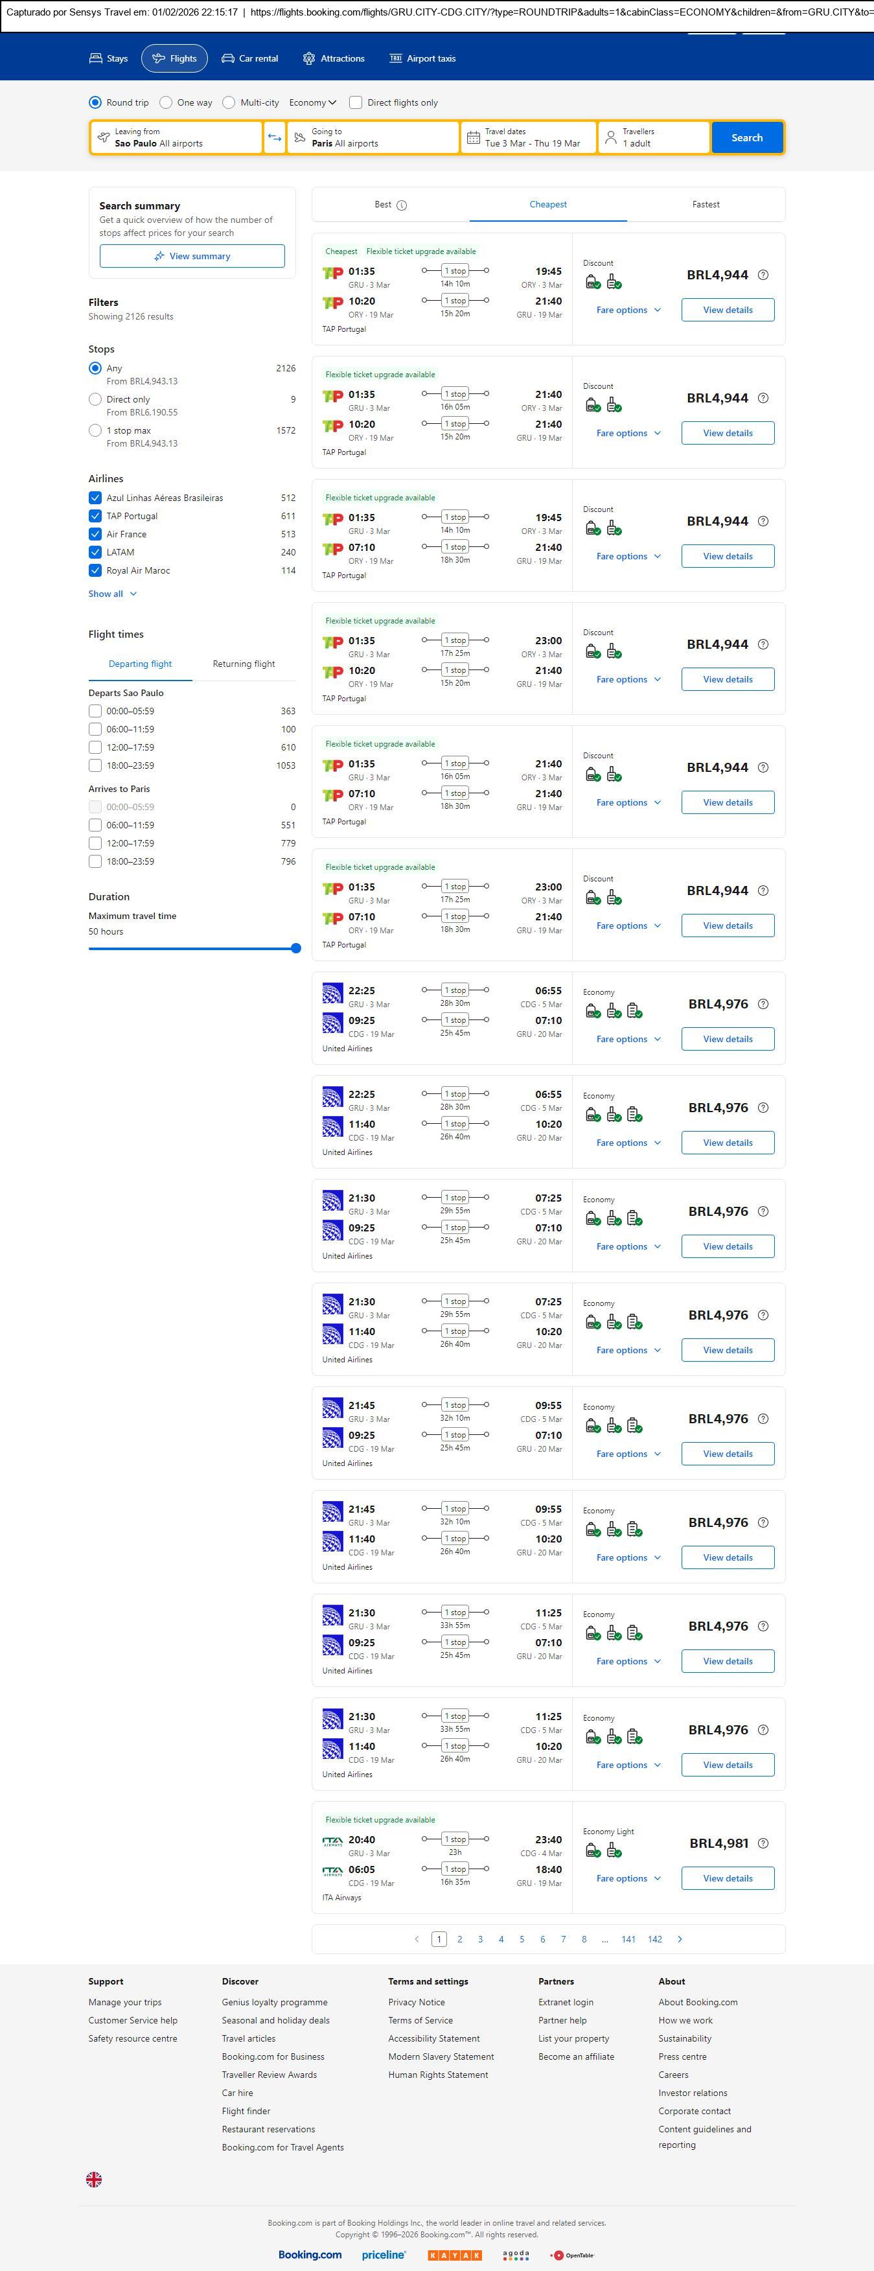Click the next page arrow in pagination
874x2271 pixels.
click(x=679, y=1939)
